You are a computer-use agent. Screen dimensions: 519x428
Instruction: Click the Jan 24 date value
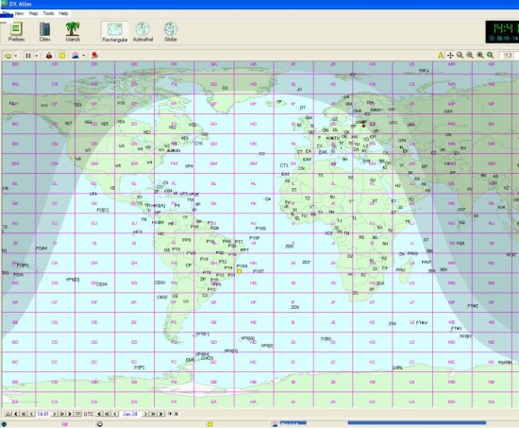point(130,414)
